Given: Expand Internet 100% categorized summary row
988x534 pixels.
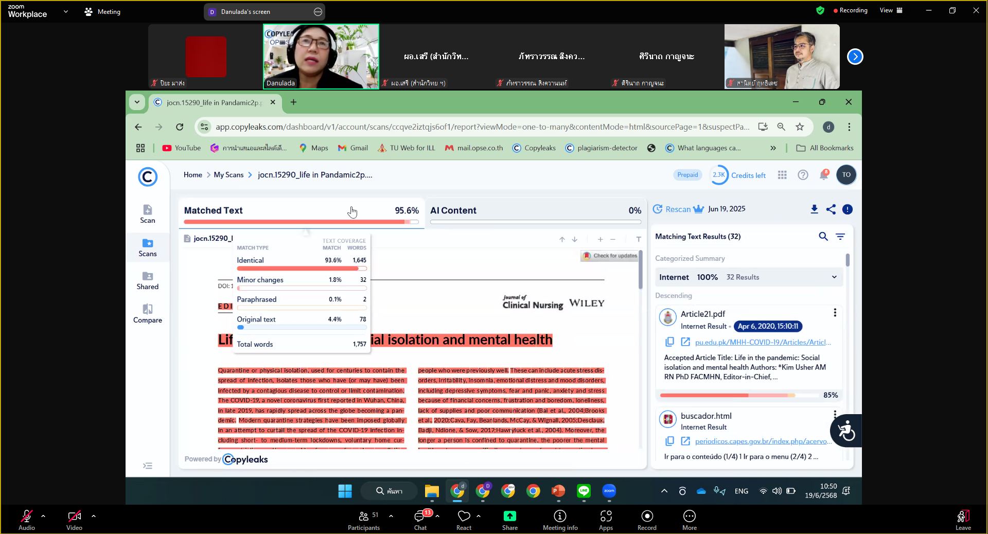Looking at the screenshot, I should point(749,277).
